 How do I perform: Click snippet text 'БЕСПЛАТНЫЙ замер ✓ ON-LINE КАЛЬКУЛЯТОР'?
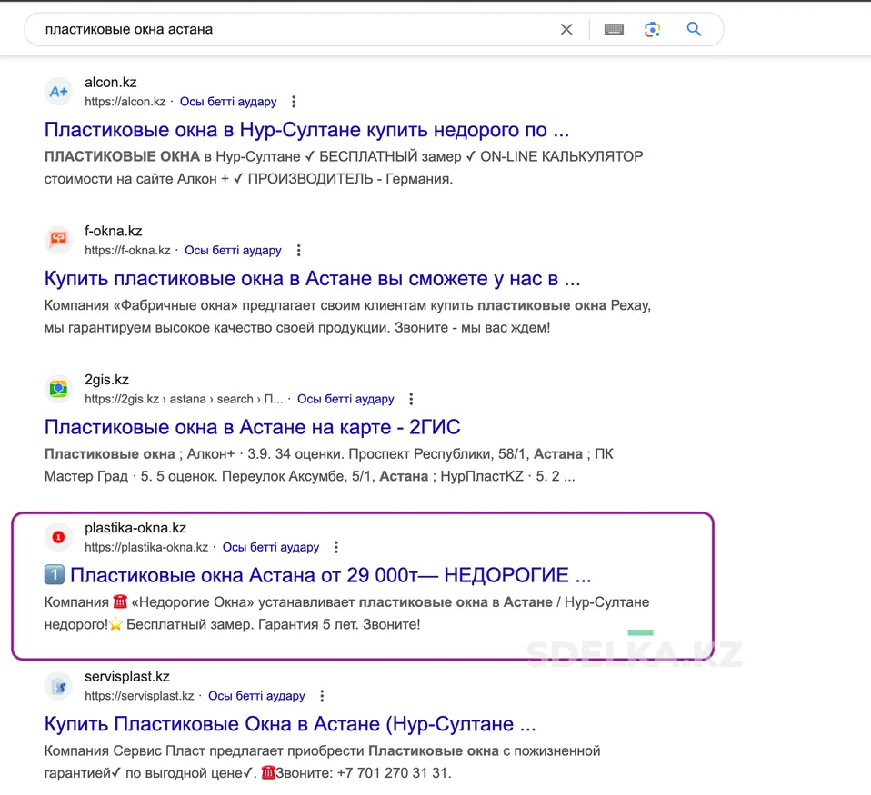click(x=481, y=156)
